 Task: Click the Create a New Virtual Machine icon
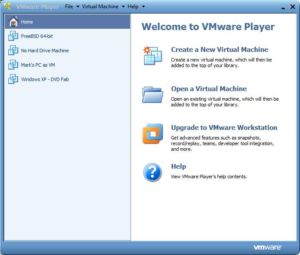(152, 56)
